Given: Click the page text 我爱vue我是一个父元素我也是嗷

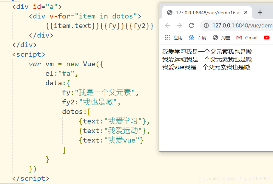Looking at the screenshot, I should point(206,67).
